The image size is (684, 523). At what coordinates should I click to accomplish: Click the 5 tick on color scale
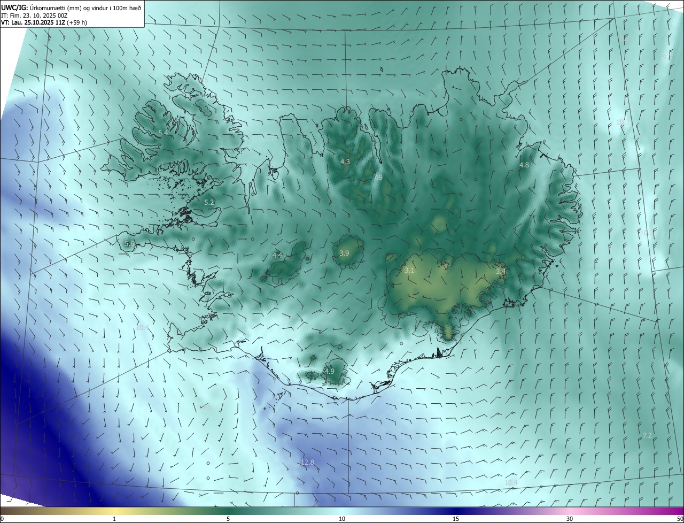[x=228, y=519]
